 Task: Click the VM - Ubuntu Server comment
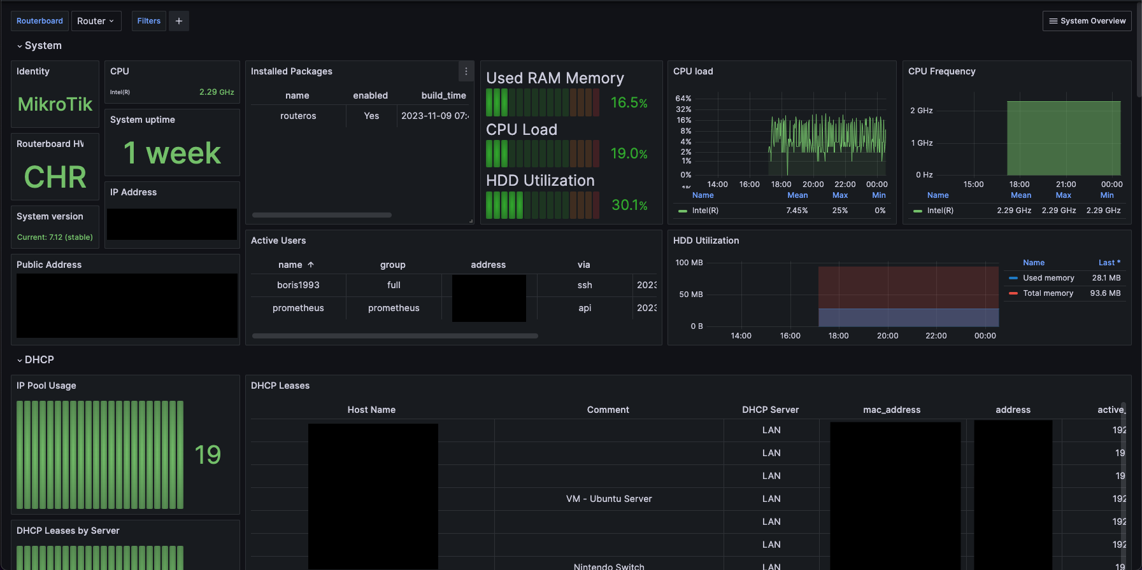(x=609, y=499)
